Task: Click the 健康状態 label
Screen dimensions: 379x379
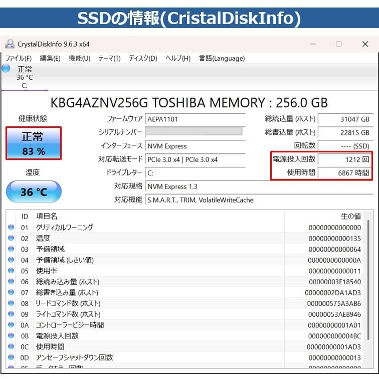Action: click(x=33, y=118)
